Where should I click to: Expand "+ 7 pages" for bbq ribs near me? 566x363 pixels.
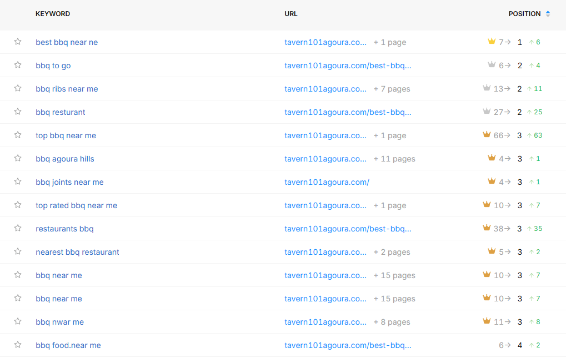(392, 89)
